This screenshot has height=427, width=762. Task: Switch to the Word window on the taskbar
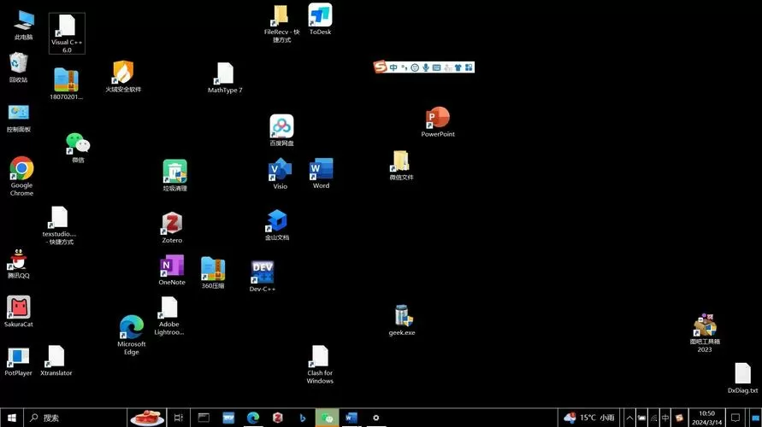click(351, 418)
